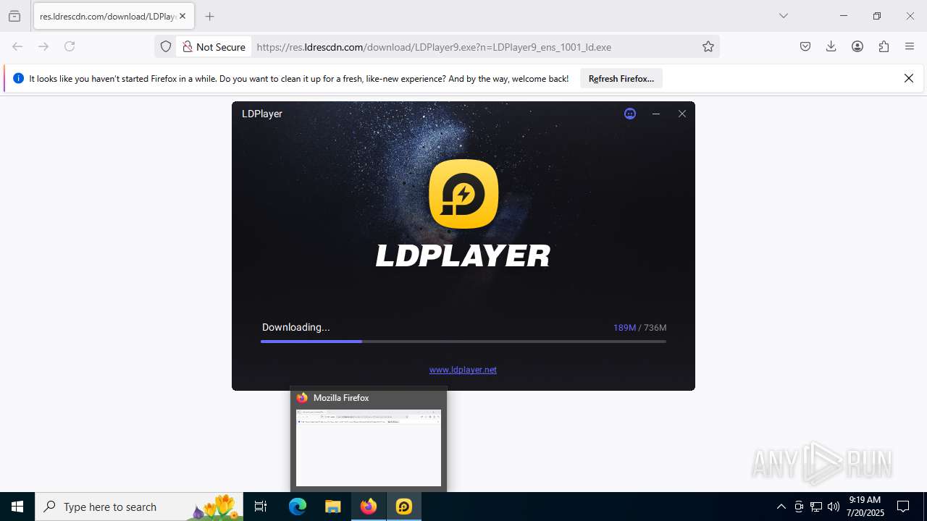Open a new tab with plus
Screen dimensions: 927x521
point(210,16)
